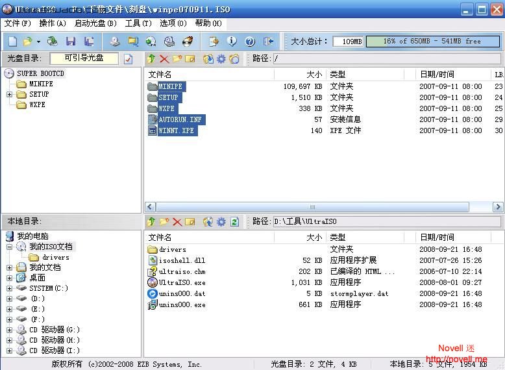
Task: Click Rename icon in local pane toolbar
Action: 190,221
